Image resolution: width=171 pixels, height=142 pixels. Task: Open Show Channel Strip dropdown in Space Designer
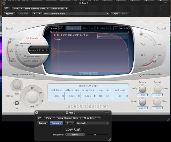[36, 9]
